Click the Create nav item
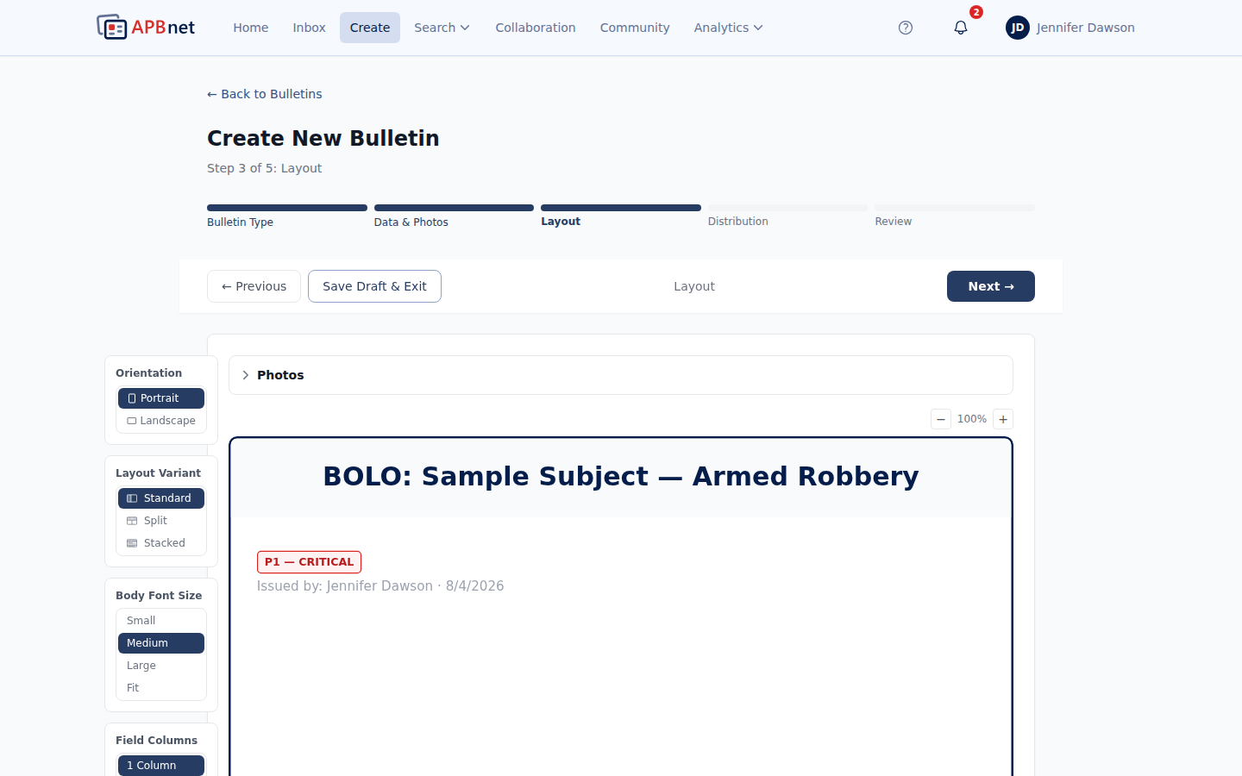Screen dimensions: 1242x776 point(370,28)
